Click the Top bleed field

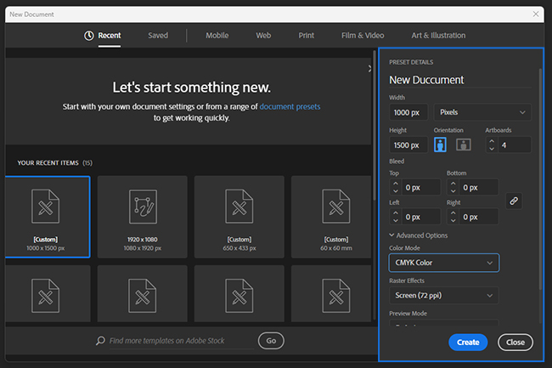[x=421, y=187]
